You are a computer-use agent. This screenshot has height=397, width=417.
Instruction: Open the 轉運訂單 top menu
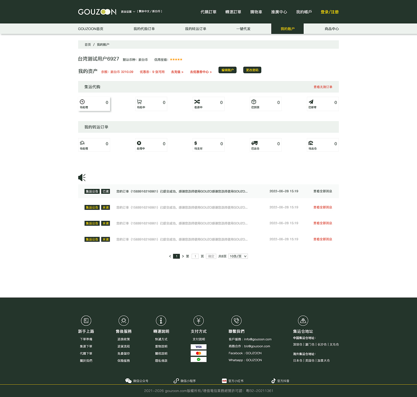click(x=233, y=12)
